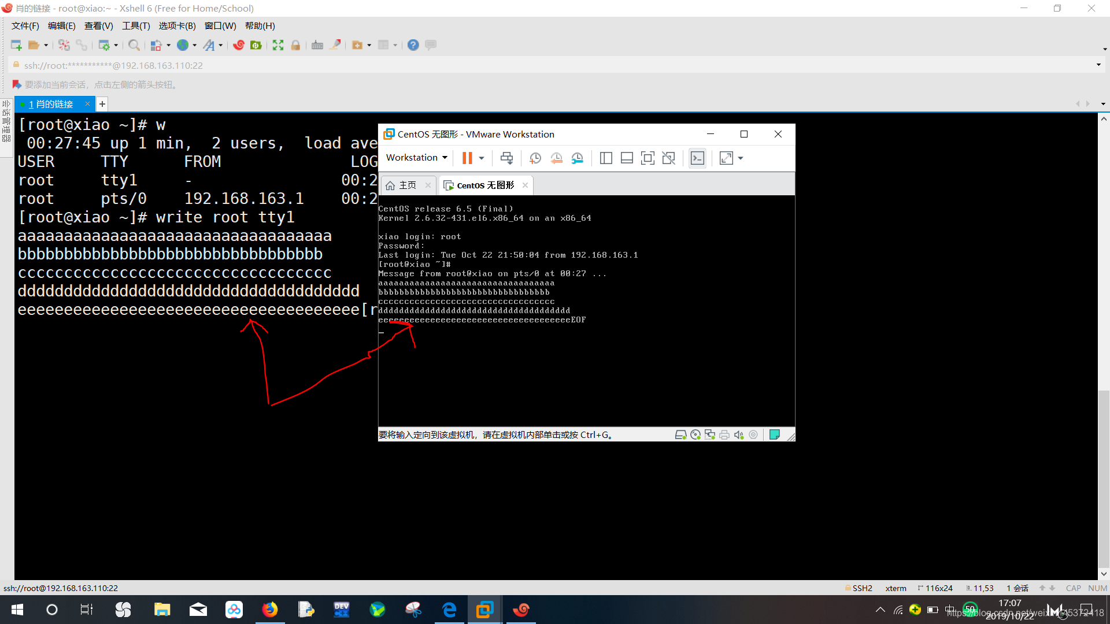Toggle VMware library sidebar view
Screen dimensions: 1110x624
point(606,158)
